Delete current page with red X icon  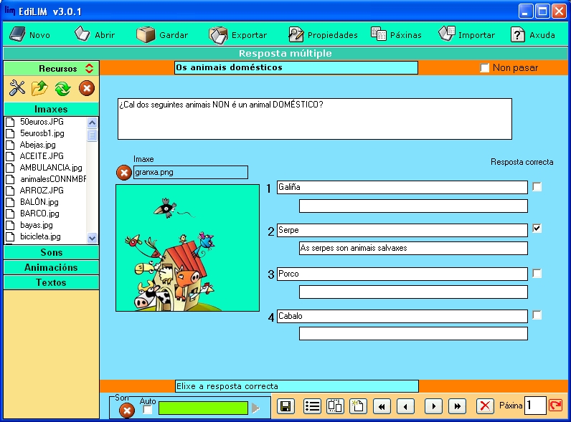tap(486, 406)
